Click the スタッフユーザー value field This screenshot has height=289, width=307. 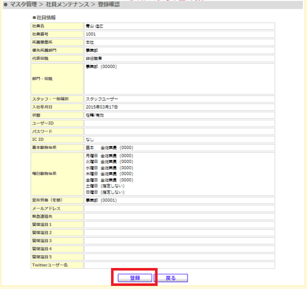[x=180, y=99]
